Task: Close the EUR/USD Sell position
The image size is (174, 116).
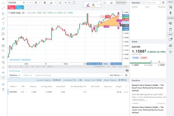Action: click(127, 92)
